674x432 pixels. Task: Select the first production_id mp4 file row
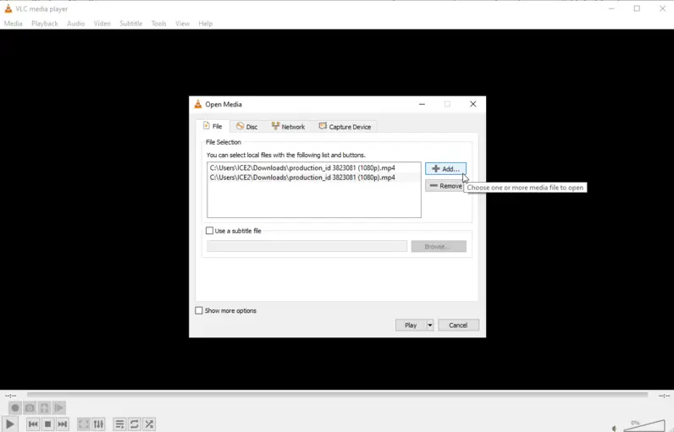(x=314, y=167)
